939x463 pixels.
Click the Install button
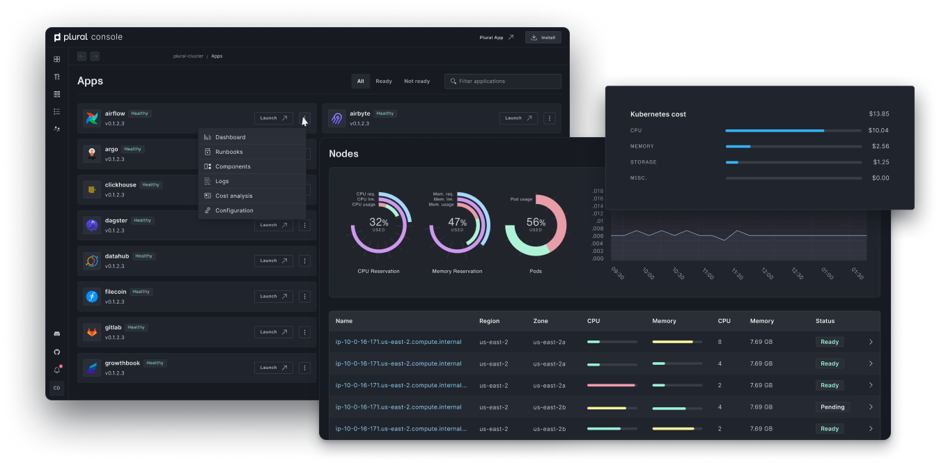coord(543,38)
